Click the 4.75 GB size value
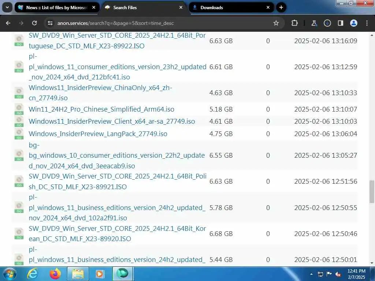 (x=221, y=134)
